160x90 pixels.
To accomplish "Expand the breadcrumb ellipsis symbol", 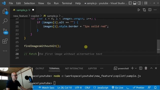I will [62, 16].
